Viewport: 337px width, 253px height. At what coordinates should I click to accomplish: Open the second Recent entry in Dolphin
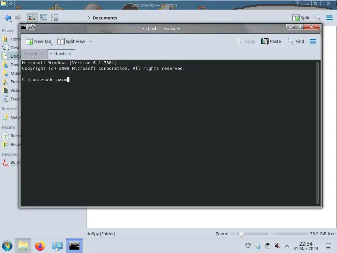[x=10, y=144]
